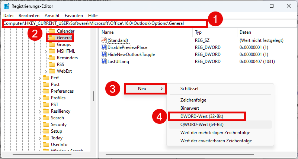Select the Security key label

pyautogui.click(x=59, y=125)
